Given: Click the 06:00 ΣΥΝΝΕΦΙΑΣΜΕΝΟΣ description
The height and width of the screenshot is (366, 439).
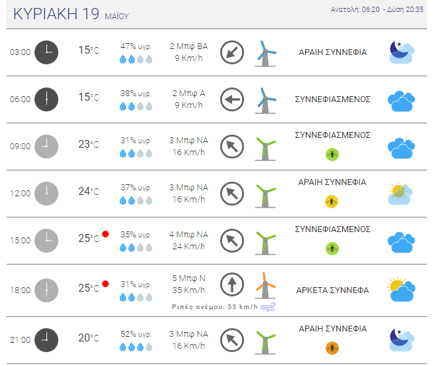Looking at the screenshot, I should click(x=333, y=99).
